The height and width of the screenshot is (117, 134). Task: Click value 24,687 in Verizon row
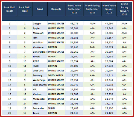click(74, 94)
